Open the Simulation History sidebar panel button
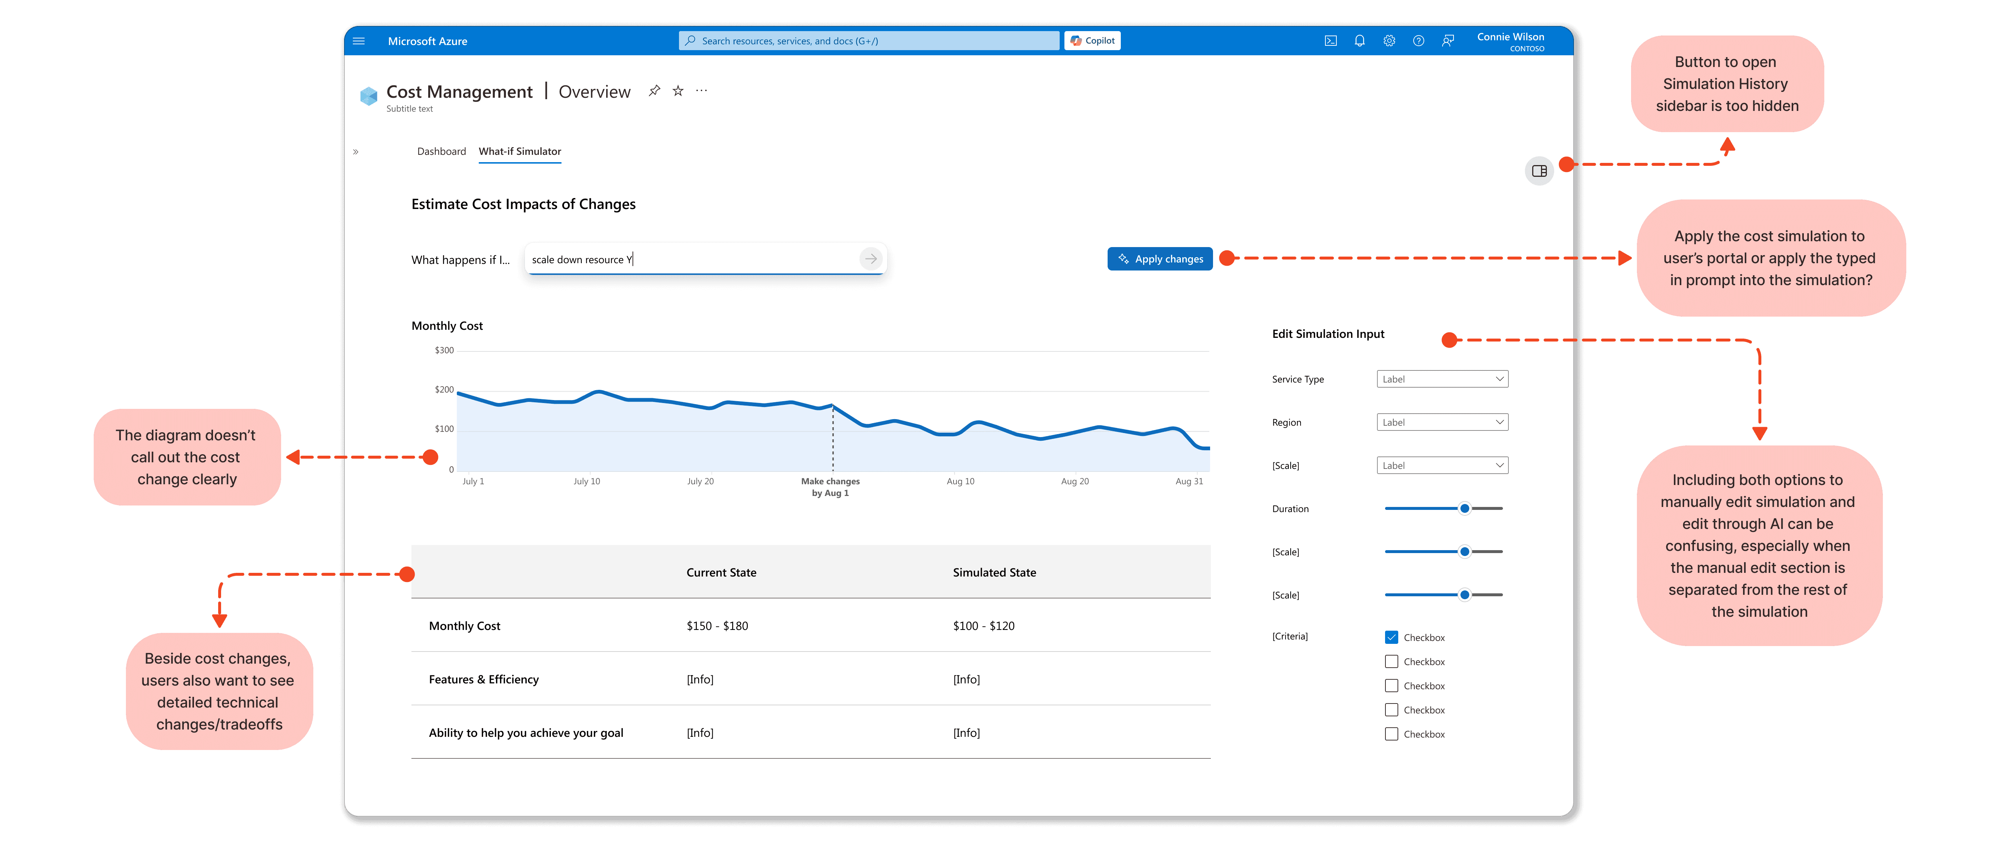Screen dimensions: 2000x847 (x=1539, y=171)
